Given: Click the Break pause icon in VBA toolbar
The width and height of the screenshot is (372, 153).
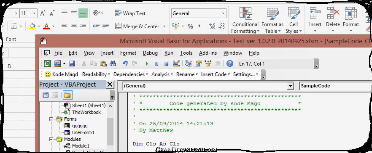Looking at the screenshot, I should [156, 63].
